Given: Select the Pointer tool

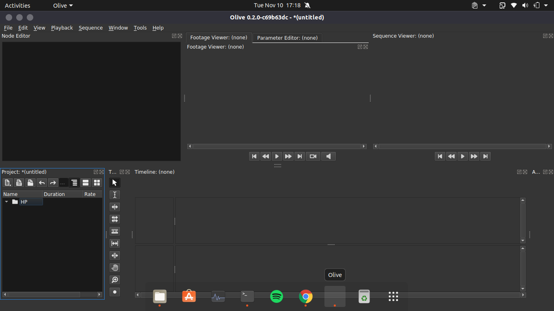Looking at the screenshot, I should pyautogui.click(x=115, y=183).
